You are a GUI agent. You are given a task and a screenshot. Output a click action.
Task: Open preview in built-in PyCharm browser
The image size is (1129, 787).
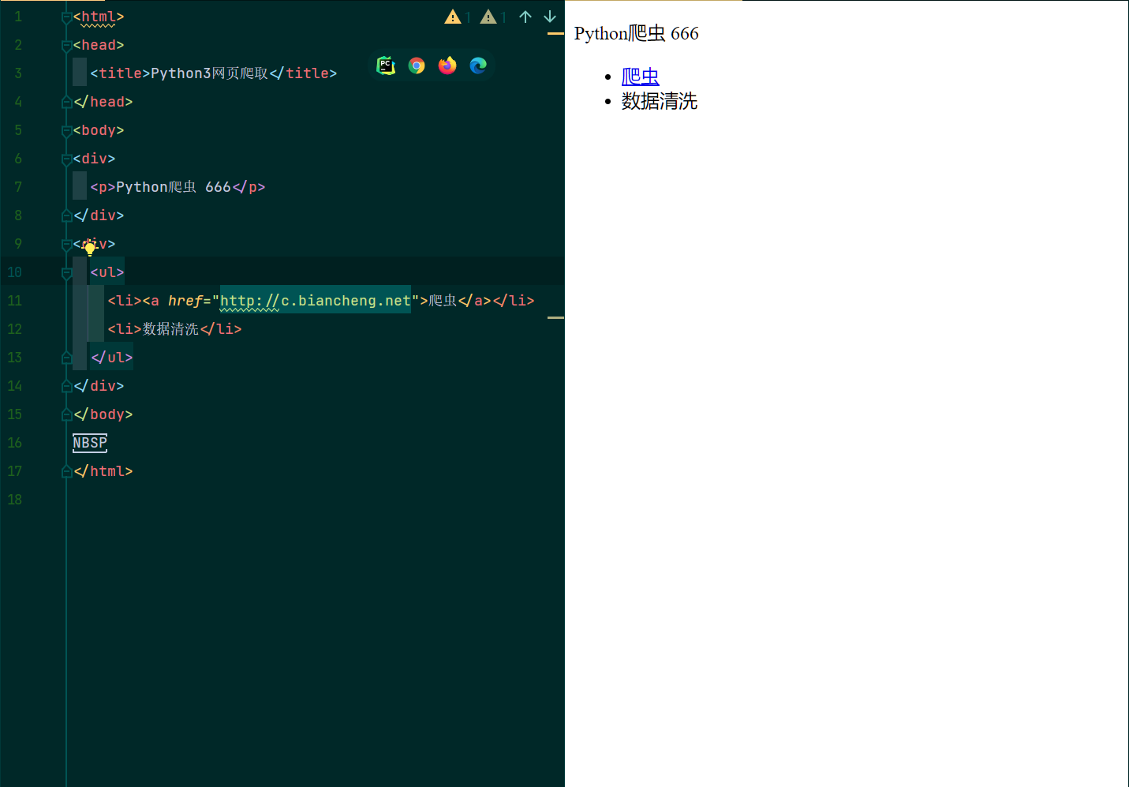pos(386,66)
